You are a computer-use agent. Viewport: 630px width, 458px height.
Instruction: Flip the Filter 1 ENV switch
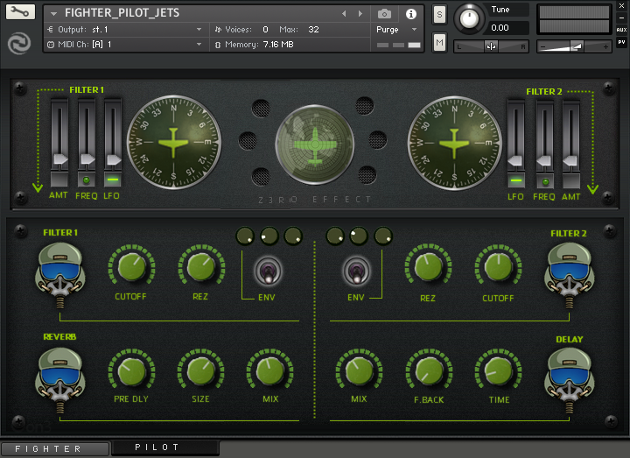coord(269,271)
